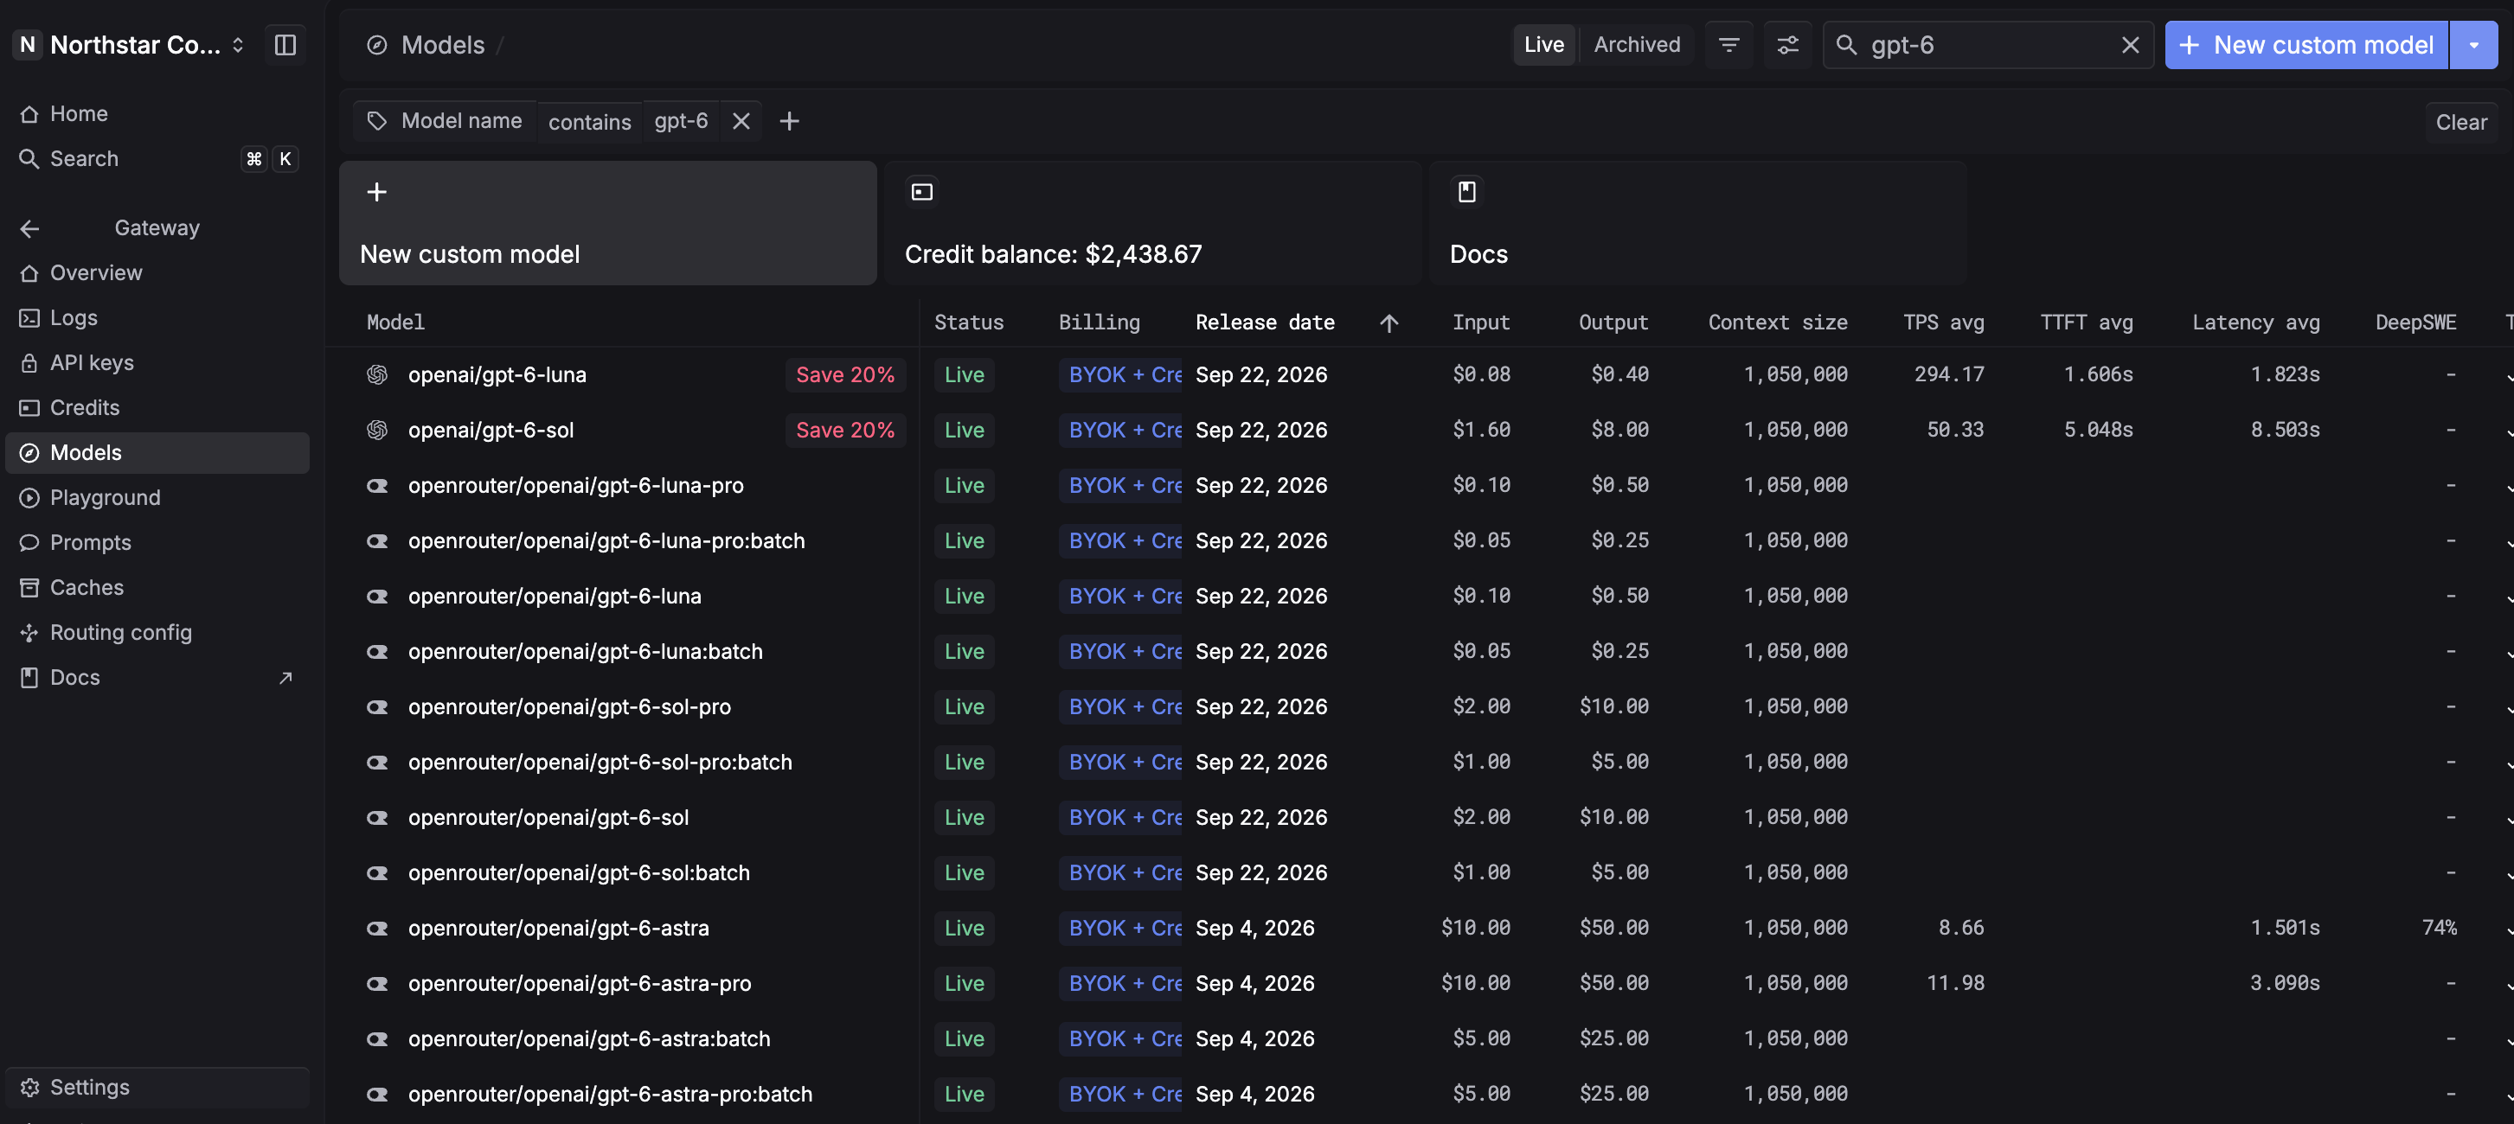
Task: Open Search in the sidebar
Action: 157,159
